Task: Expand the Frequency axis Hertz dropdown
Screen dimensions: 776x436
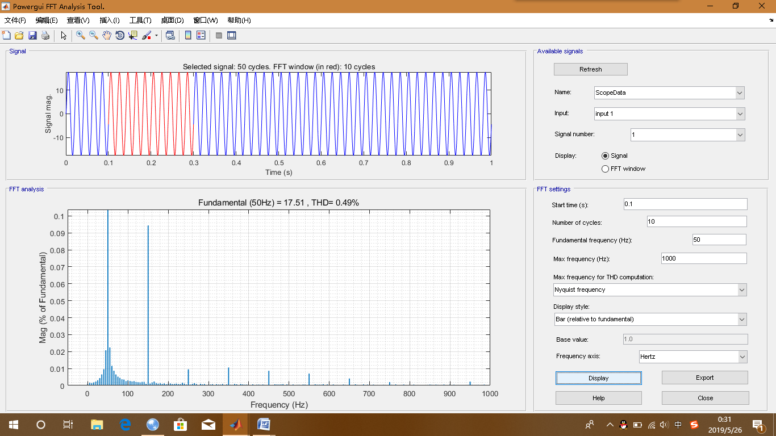Action: (692, 357)
